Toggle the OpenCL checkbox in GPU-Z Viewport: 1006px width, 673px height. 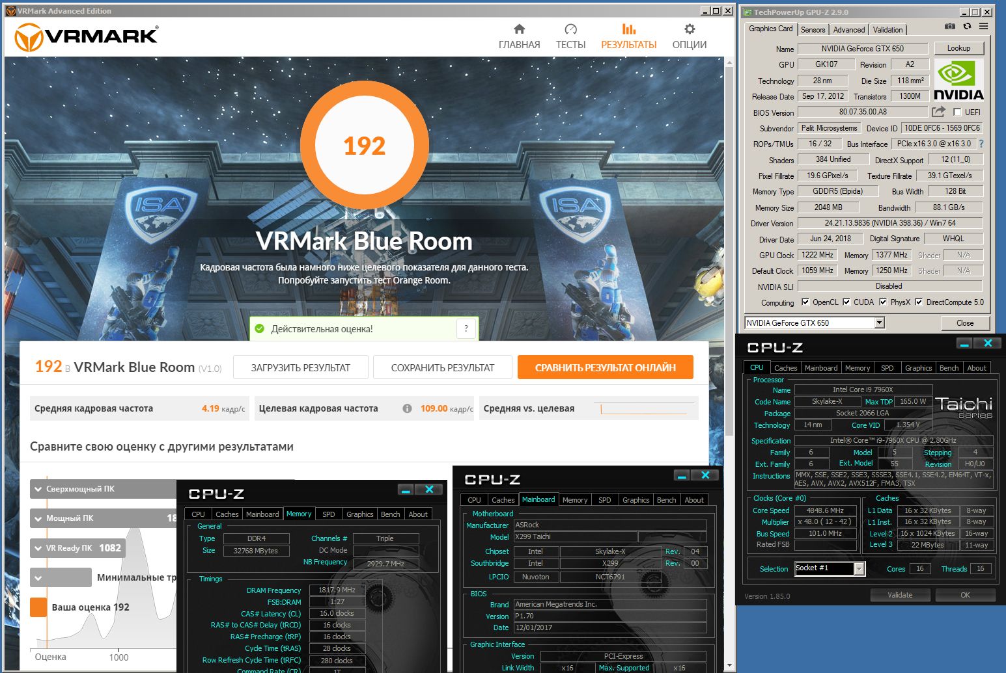pyautogui.click(x=805, y=302)
